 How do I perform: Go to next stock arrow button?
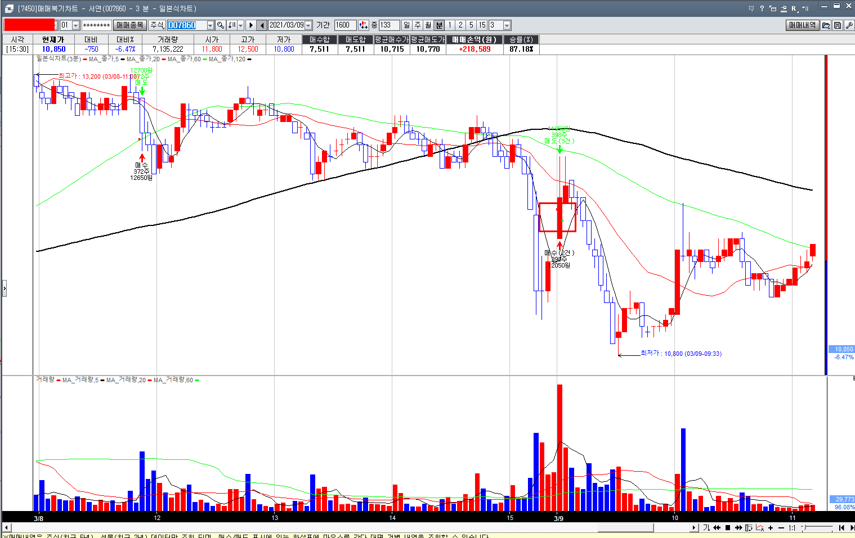point(251,25)
